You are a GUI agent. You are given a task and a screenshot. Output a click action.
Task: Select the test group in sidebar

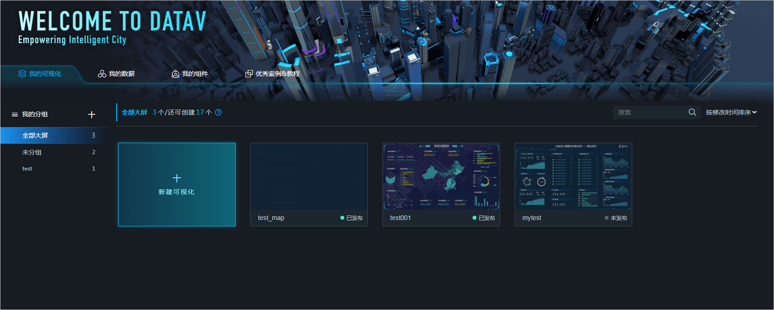(x=55, y=169)
